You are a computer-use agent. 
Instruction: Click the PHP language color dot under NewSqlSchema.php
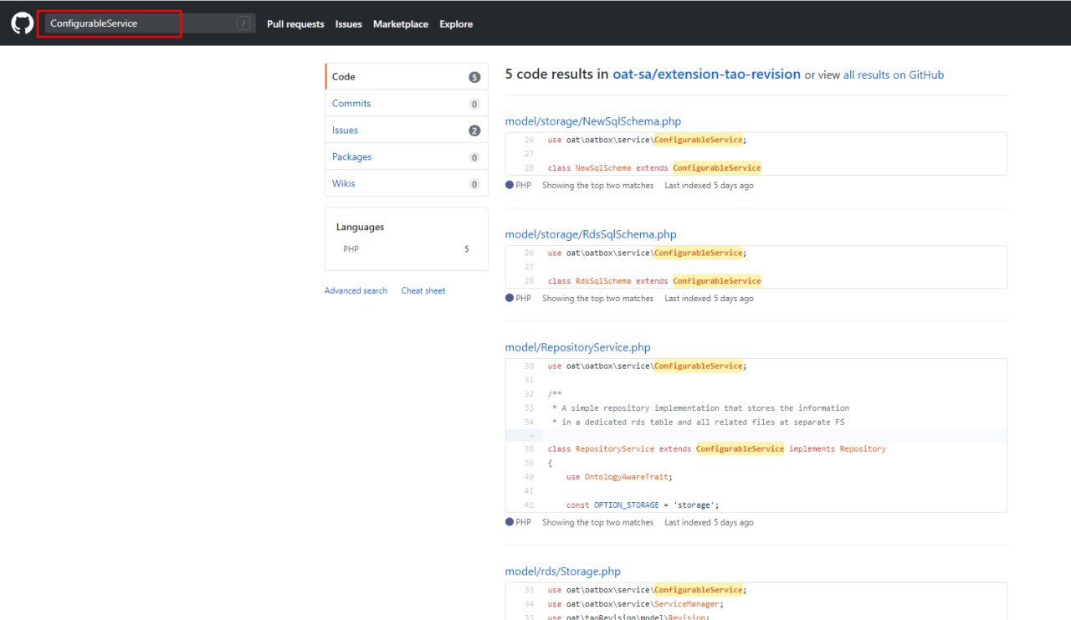click(510, 185)
